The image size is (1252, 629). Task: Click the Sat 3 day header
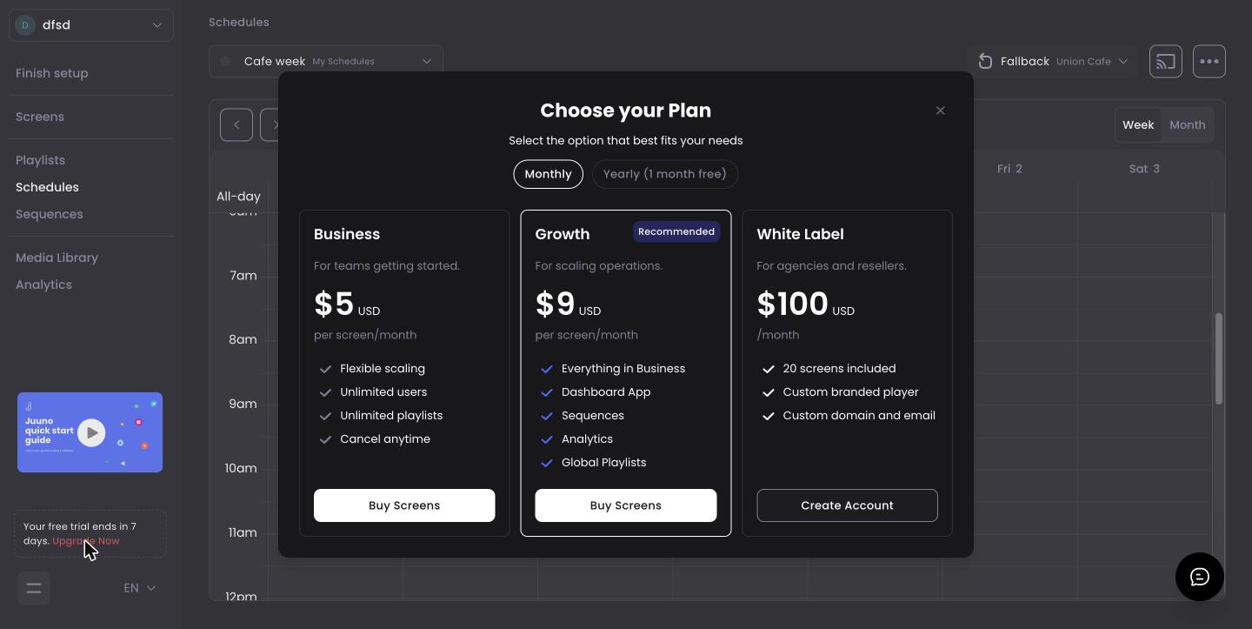(x=1144, y=169)
